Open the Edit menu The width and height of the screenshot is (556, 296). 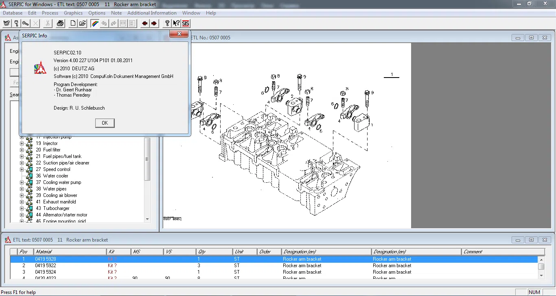pos(32,13)
